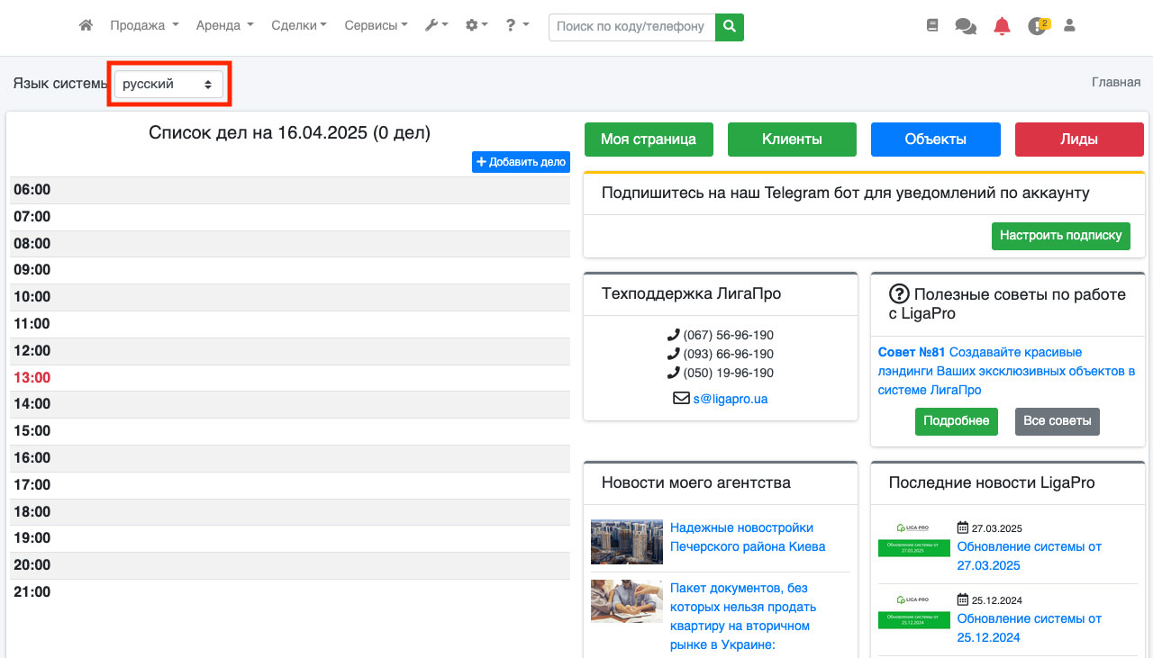1153x658 pixels.
Task: Open the Сделки menu
Action: (x=298, y=26)
